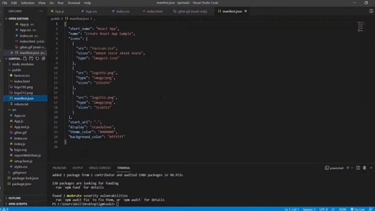
Task: Click the Refresh Explorer icon
Action: [37, 59]
